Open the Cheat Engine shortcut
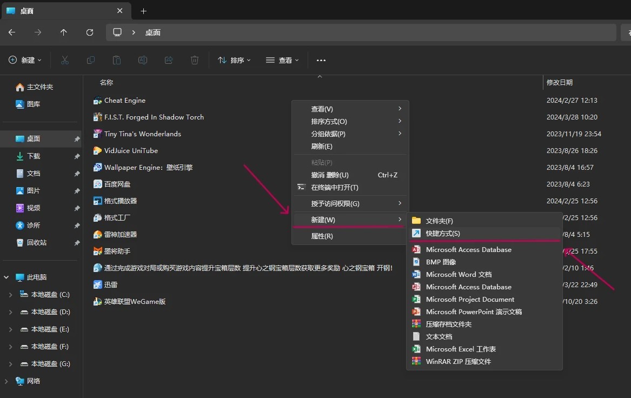Screen dimensions: 631x398 point(124,101)
